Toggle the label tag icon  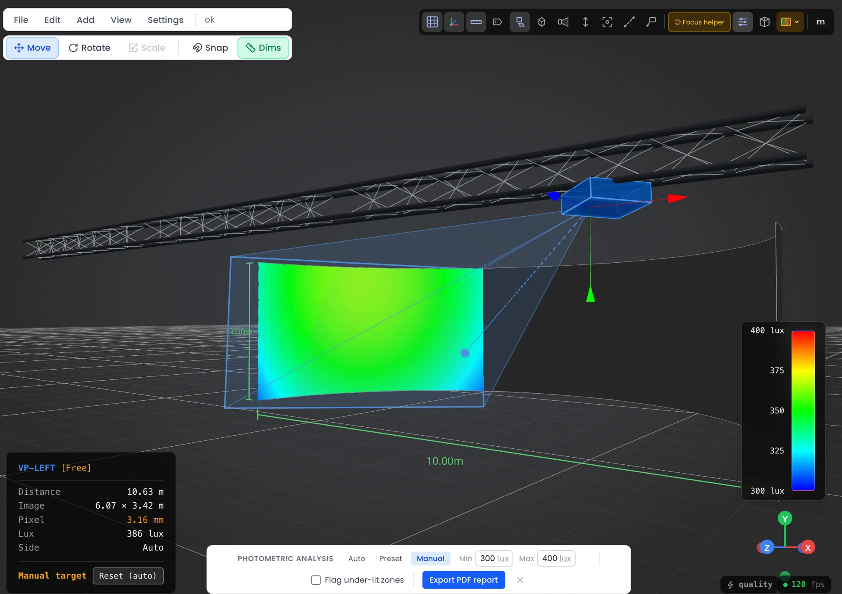point(498,22)
